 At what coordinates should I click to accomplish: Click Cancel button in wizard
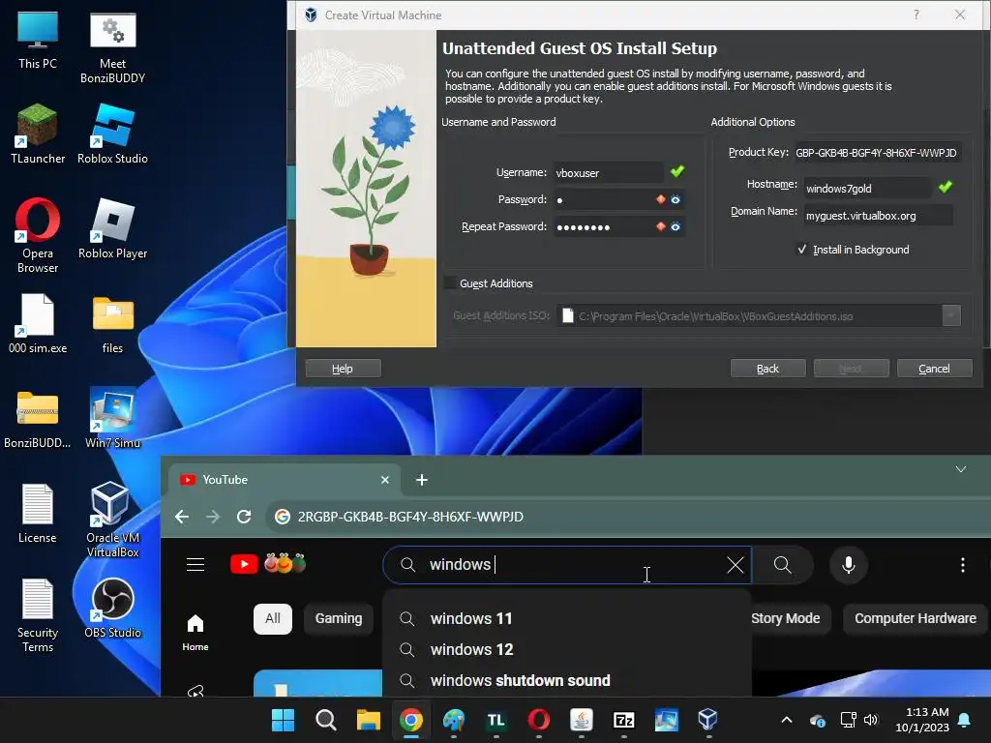[934, 369]
